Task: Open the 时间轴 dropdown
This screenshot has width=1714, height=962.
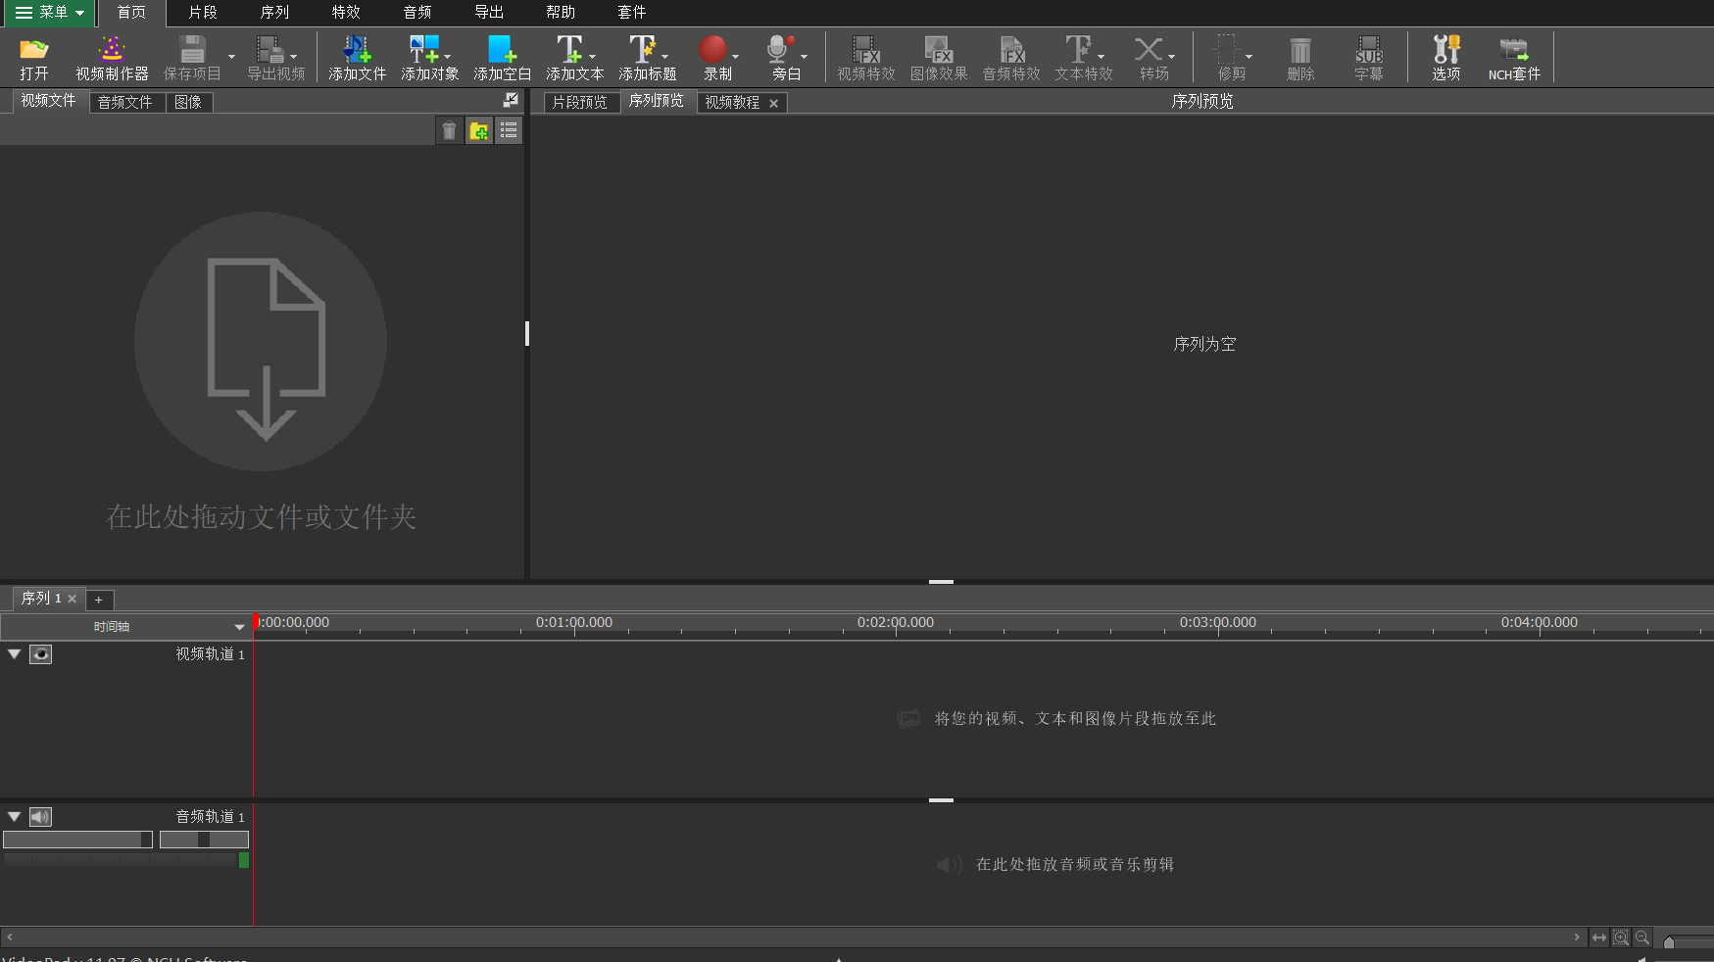Action: [239, 627]
